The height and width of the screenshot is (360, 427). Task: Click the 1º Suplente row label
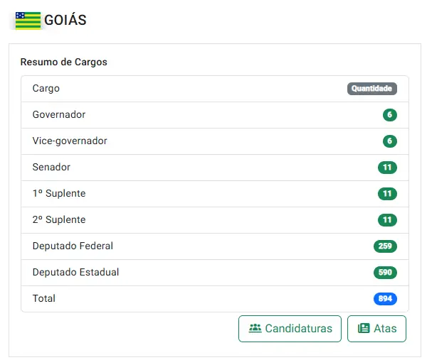[59, 193]
